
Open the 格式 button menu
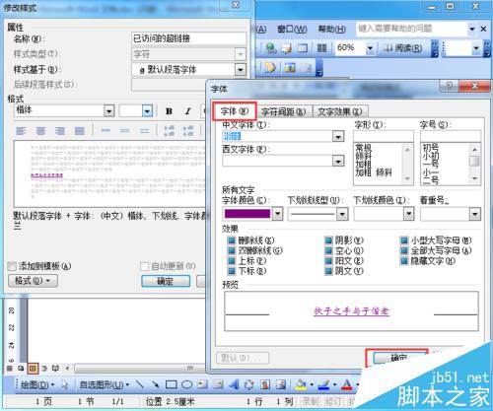tap(33, 281)
